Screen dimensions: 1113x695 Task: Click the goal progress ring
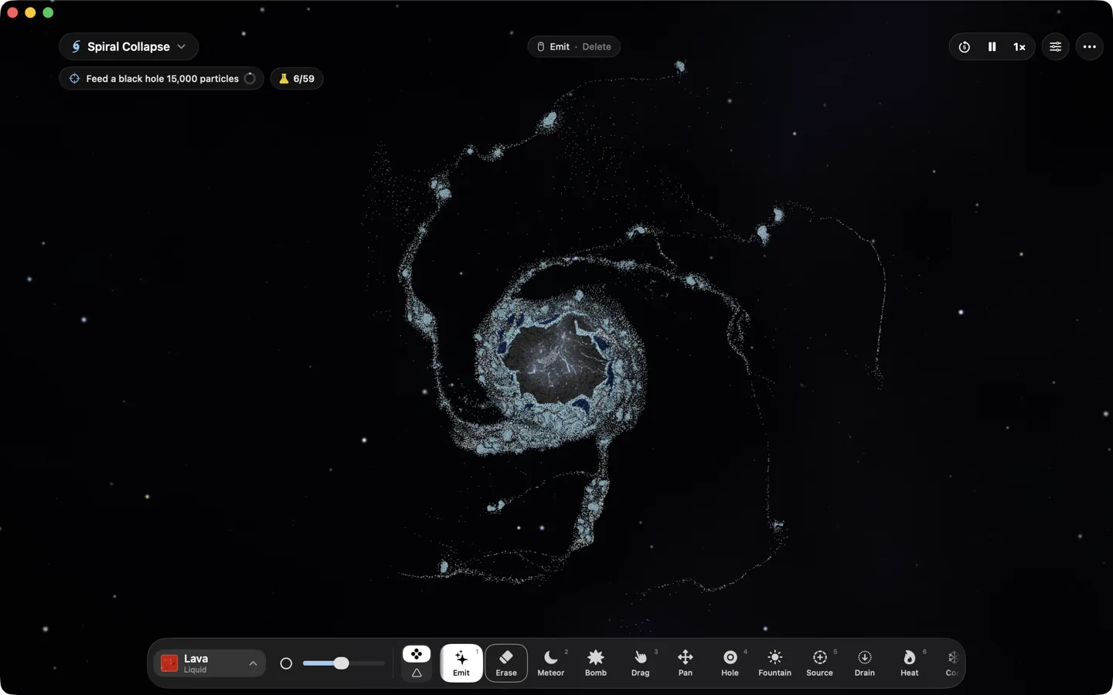coord(250,79)
